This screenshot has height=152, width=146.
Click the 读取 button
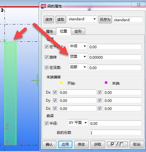[x=61, y=19]
